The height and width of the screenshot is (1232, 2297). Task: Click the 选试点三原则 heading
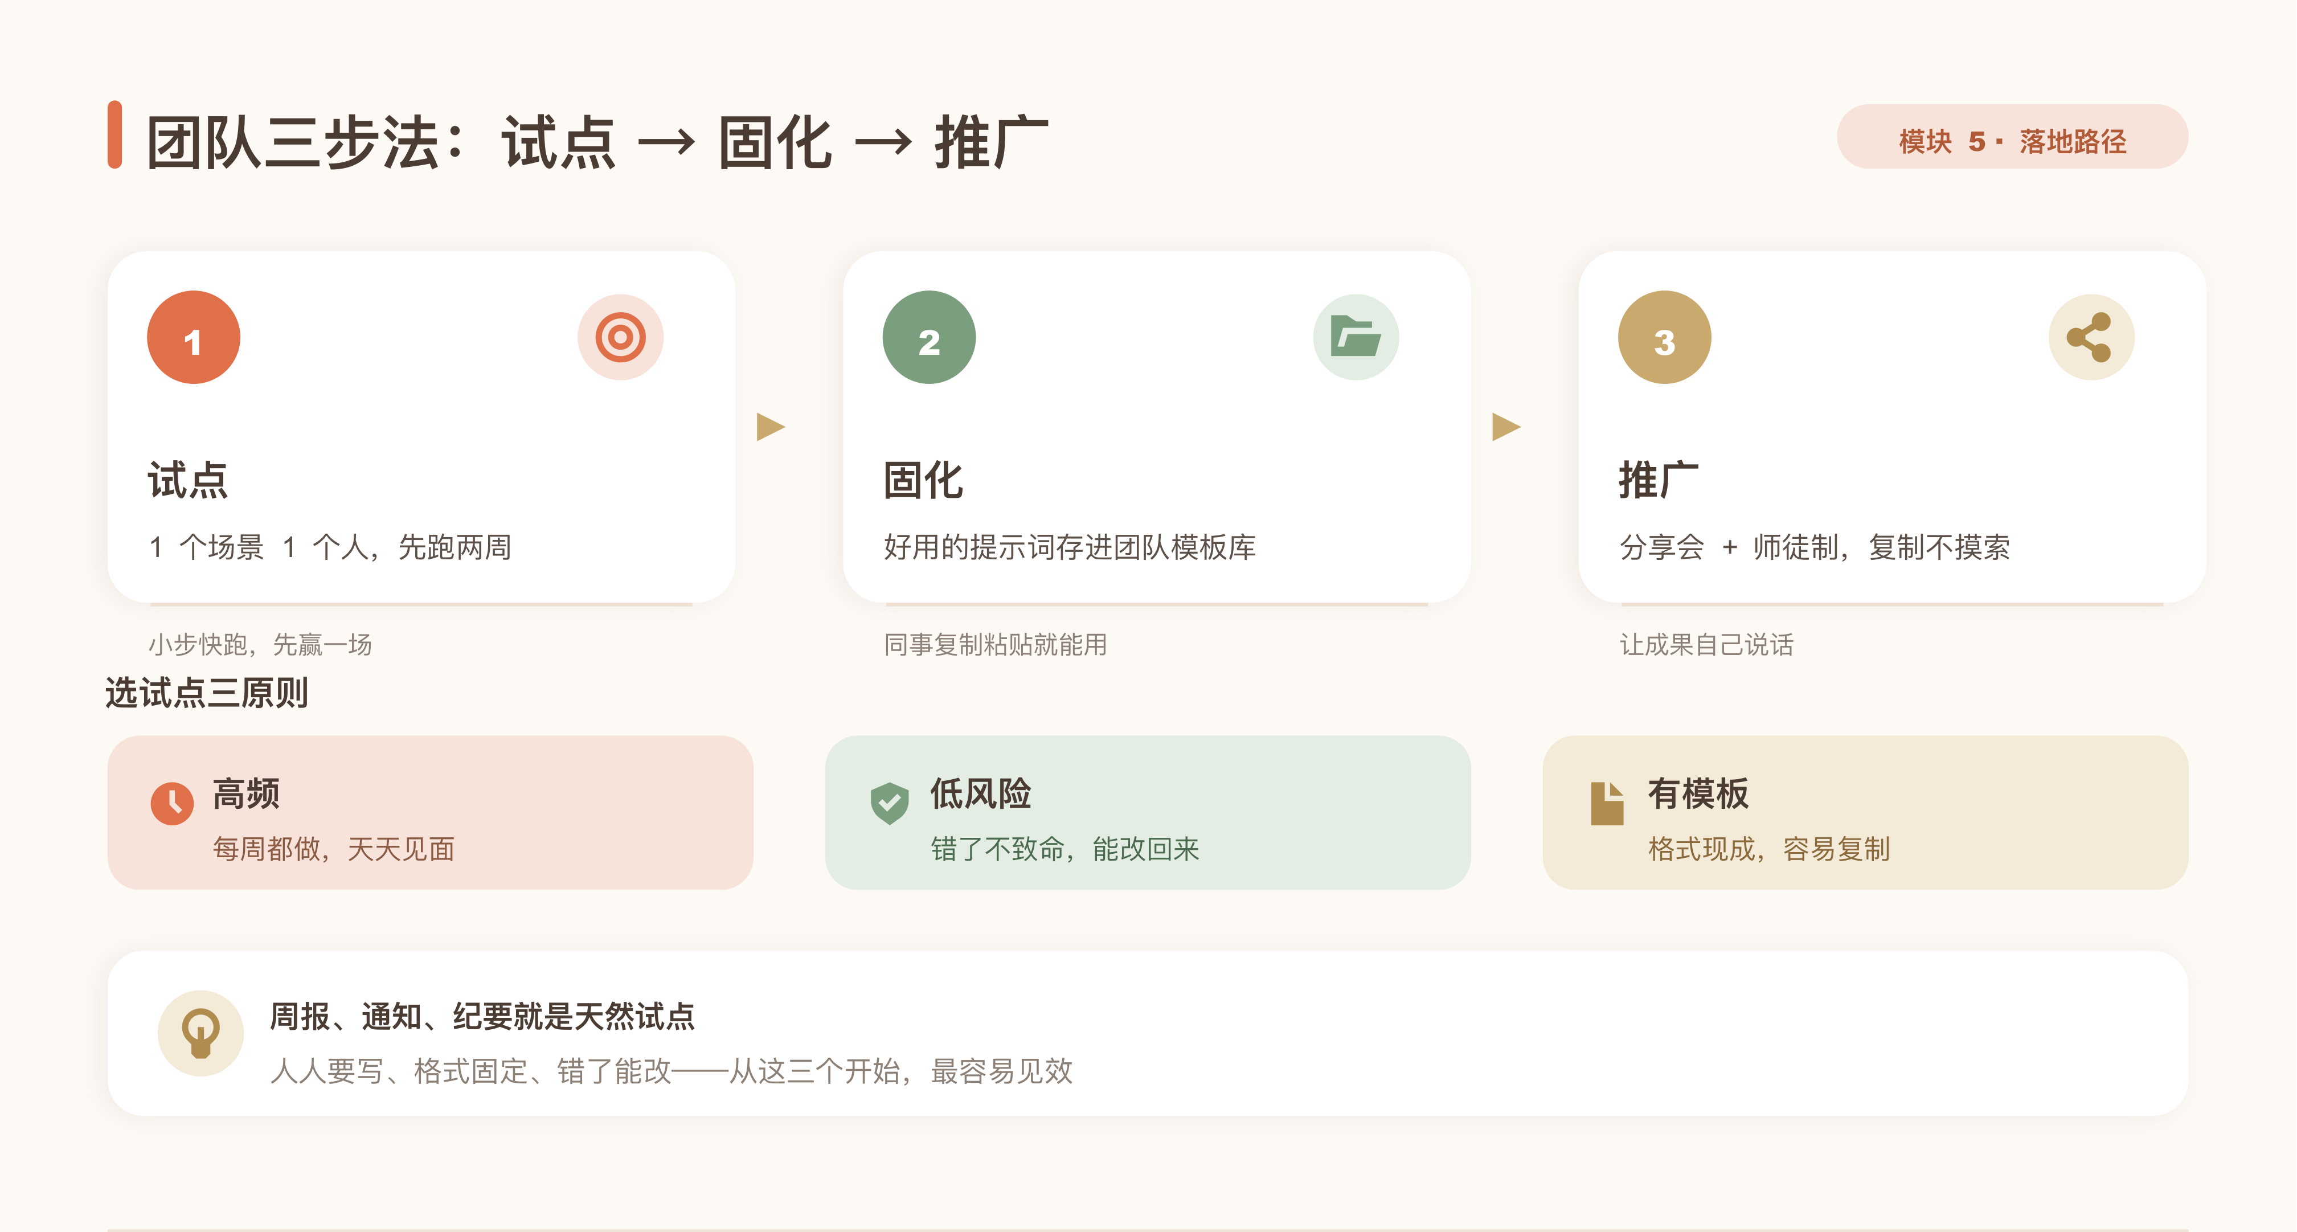point(207,693)
